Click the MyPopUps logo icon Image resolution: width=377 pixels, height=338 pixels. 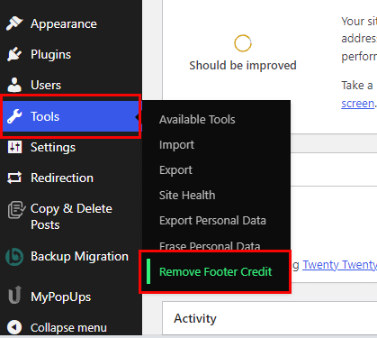click(x=14, y=295)
